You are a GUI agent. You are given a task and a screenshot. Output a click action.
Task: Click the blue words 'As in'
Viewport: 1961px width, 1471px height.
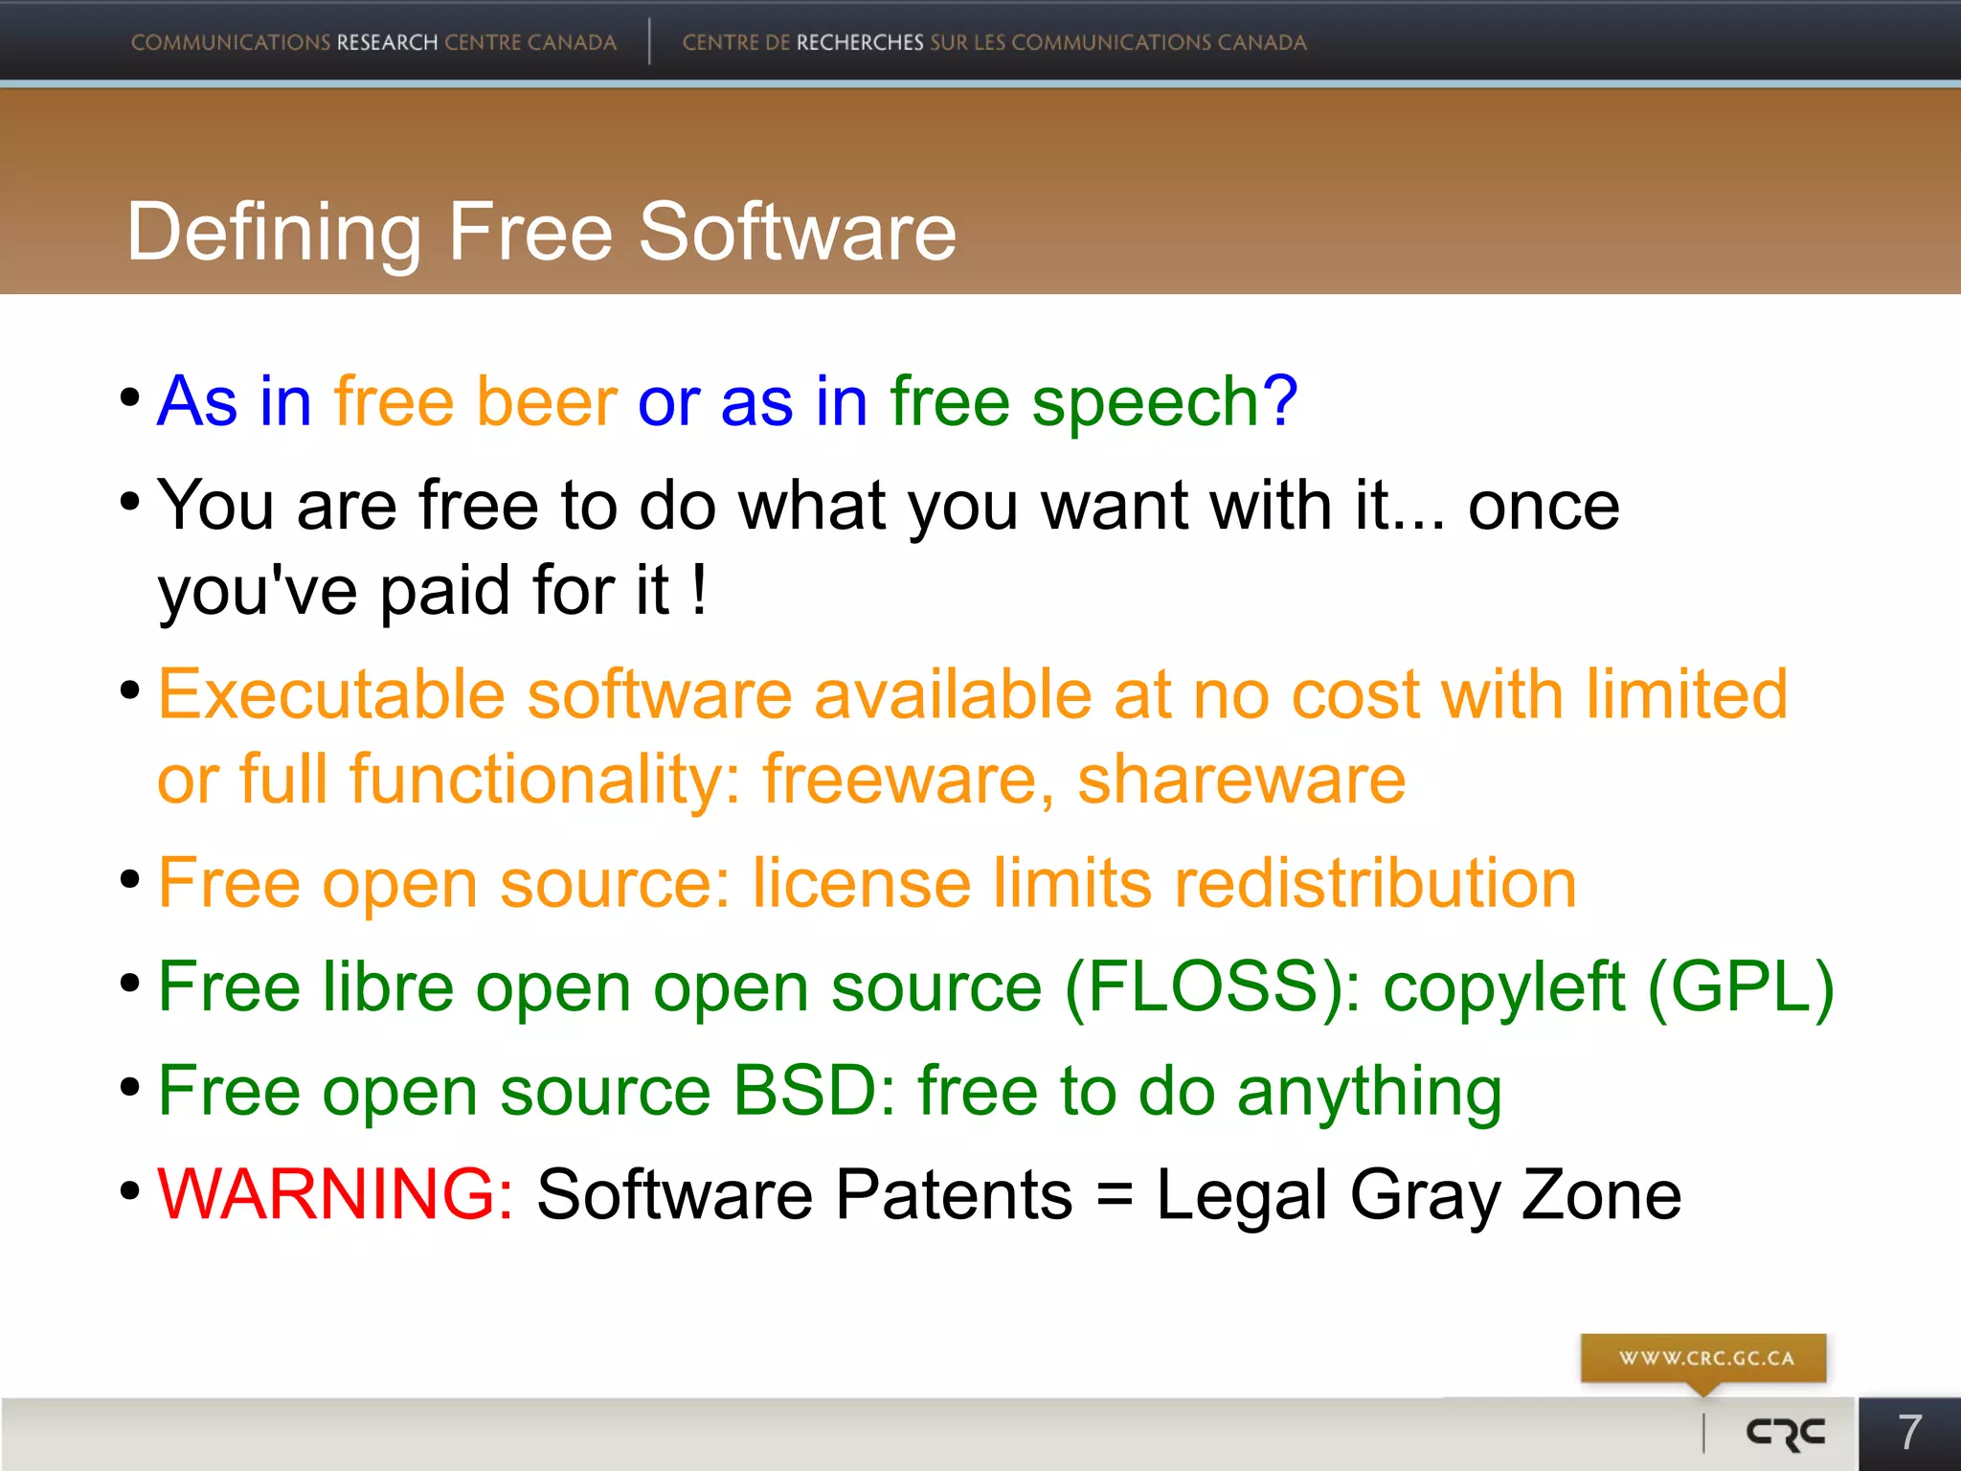[x=235, y=401]
